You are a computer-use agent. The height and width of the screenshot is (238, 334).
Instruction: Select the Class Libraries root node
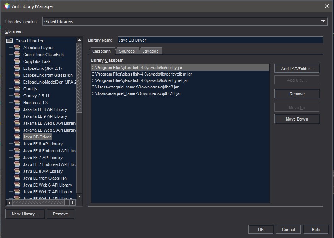(x=29, y=41)
